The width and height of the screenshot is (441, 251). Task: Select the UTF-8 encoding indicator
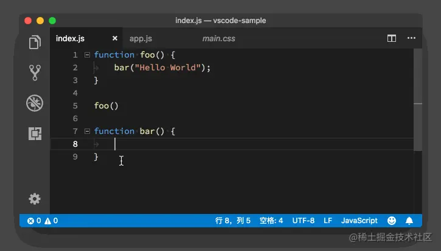[303, 221]
